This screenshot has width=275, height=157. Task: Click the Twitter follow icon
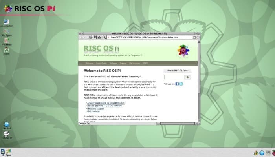tap(181, 84)
